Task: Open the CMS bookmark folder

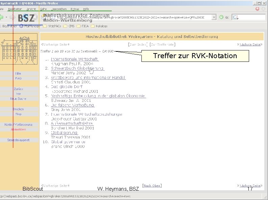Action: 69,26
